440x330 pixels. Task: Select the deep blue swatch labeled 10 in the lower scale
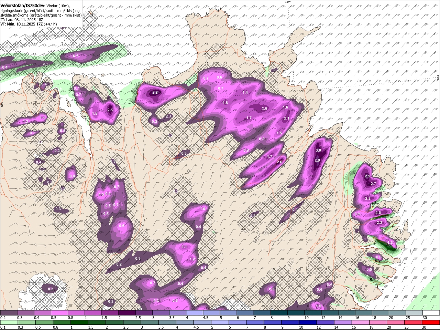click(x=308, y=323)
